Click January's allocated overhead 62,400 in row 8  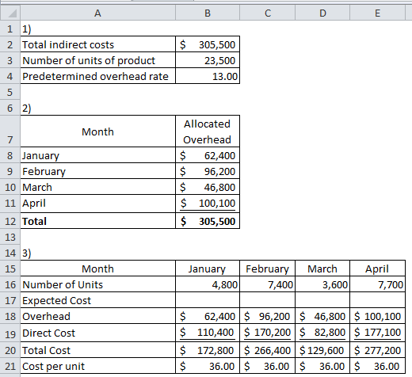tap(208, 155)
